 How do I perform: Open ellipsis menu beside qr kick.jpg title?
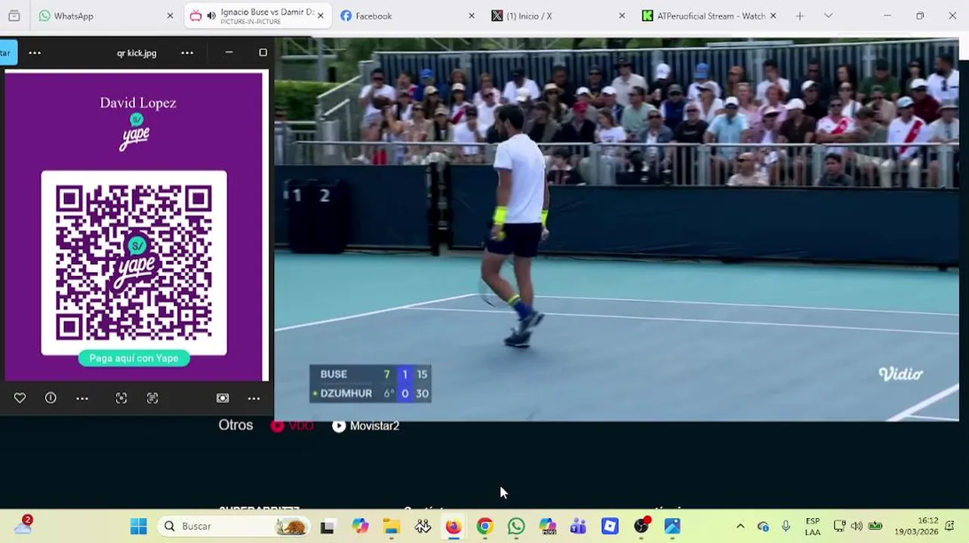(187, 53)
